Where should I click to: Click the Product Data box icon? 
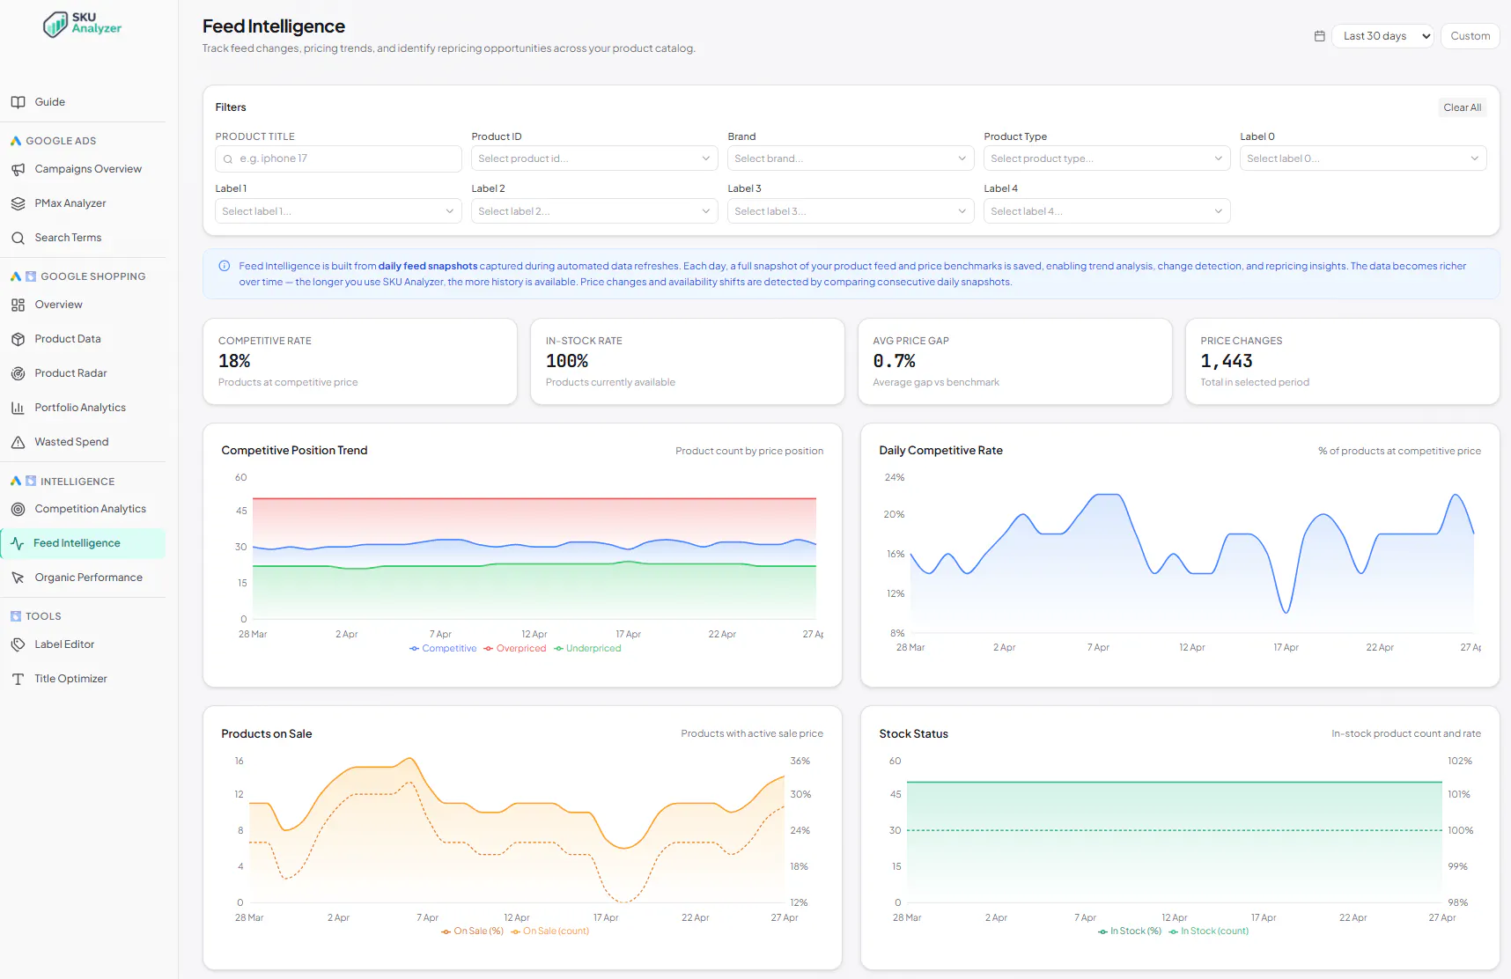pyautogui.click(x=18, y=339)
